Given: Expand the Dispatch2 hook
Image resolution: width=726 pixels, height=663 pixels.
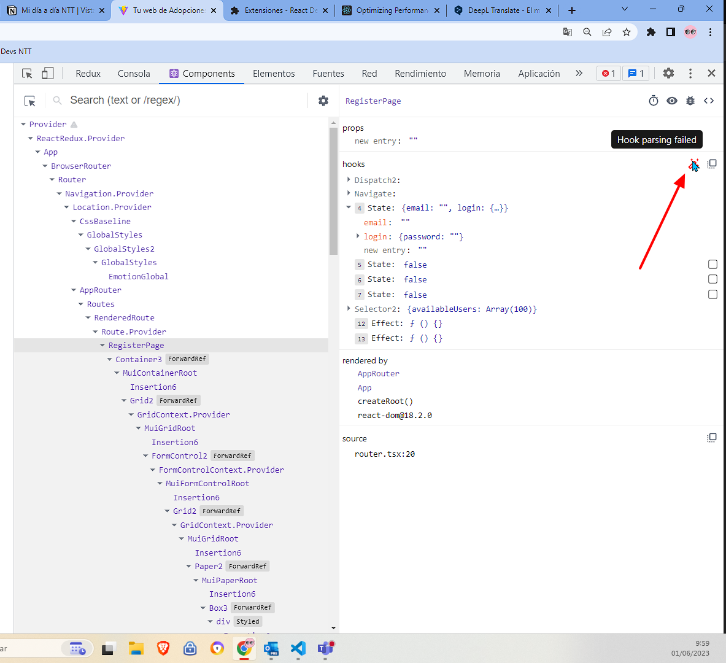Looking at the screenshot, I should pos(349,179).
